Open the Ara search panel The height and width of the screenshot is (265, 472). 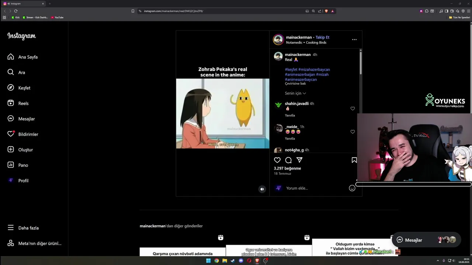pos(17,73)
